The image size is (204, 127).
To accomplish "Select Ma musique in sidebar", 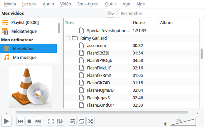I will pos(28,57).
